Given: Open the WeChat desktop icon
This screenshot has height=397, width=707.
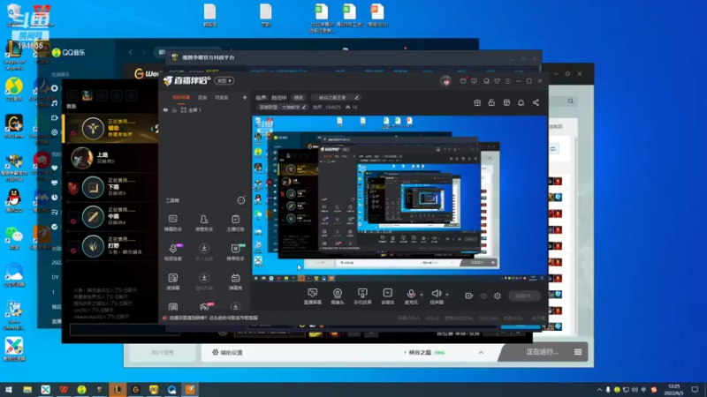Looking at the screenshot, I should coord(14,237).
